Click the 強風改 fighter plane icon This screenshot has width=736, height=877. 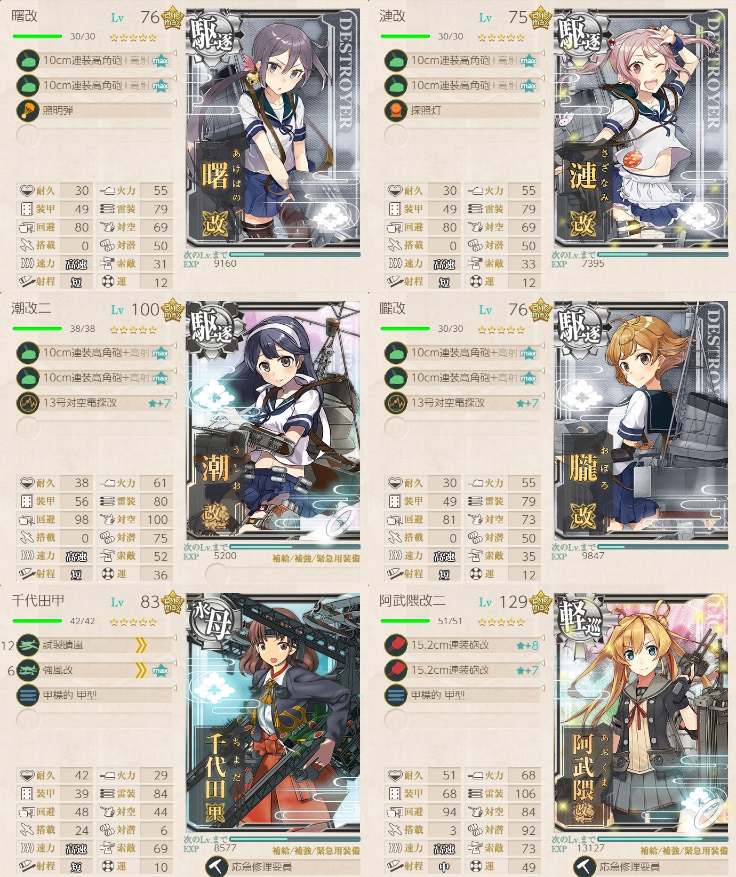pos(28,670)
